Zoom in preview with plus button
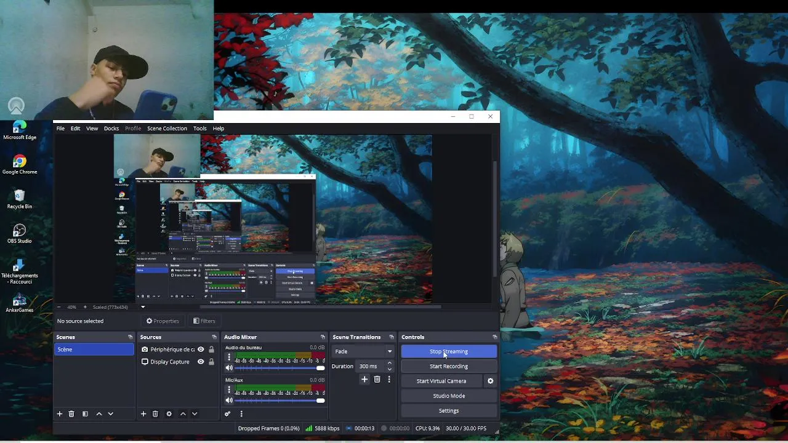The image size is (788, 443). pyautogui.click(x=85, y=307)
